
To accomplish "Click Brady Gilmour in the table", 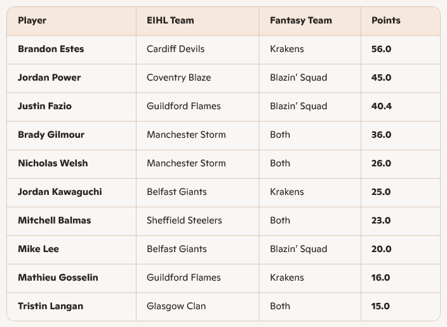I will tap(51, 135).
